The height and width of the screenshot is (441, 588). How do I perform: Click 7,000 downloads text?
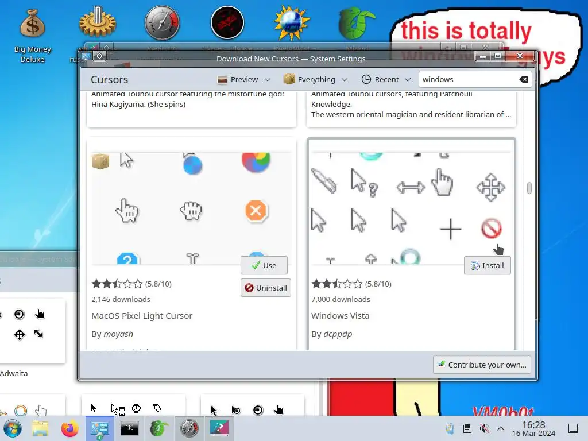341,299
